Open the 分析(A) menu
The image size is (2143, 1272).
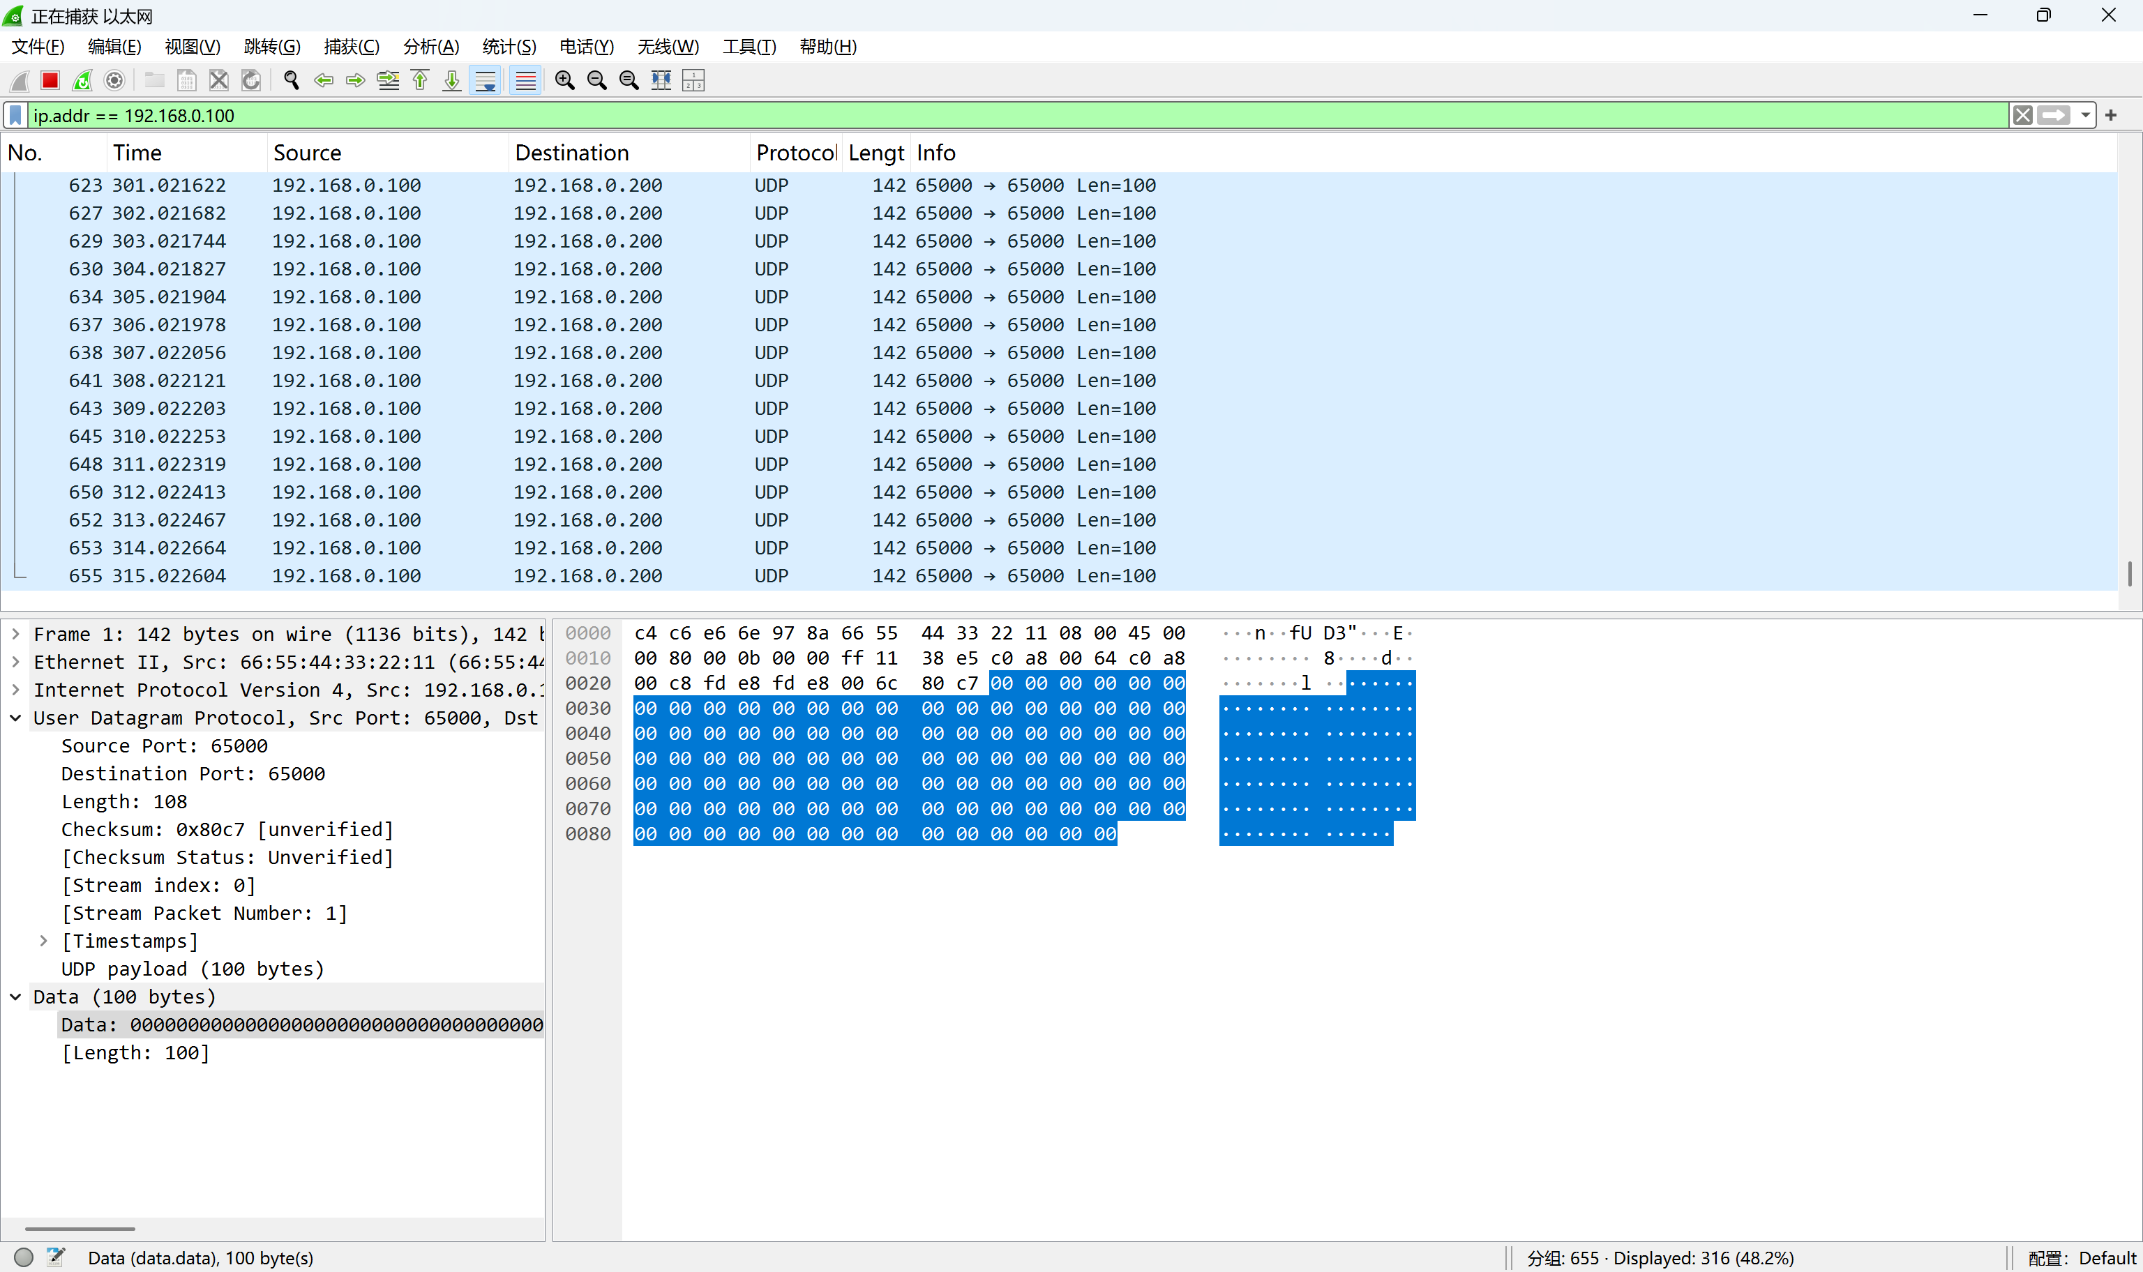pos(430,46)
